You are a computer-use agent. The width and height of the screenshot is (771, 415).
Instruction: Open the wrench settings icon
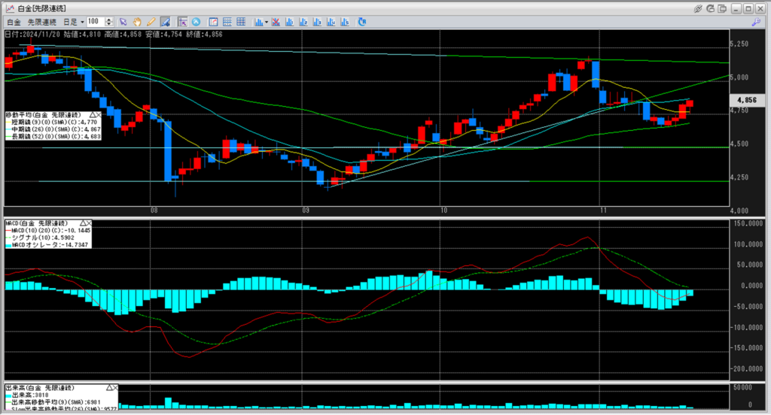click(x=756, y=22)
